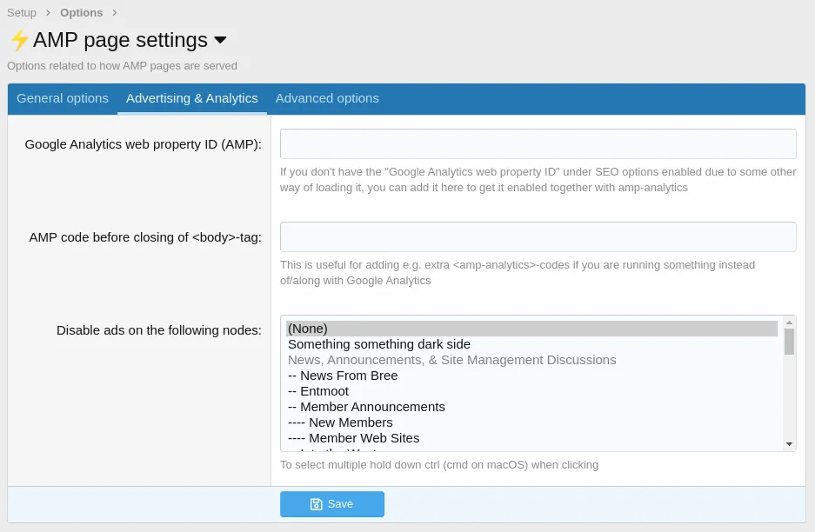This screenshot has width=815, height=532.
Task: Go to the Options breadcrumb link
Action: click(x=81, y=13)
